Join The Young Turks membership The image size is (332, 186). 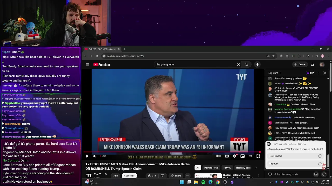point(115,176)
